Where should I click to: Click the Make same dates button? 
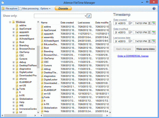[x=145, y=49]
